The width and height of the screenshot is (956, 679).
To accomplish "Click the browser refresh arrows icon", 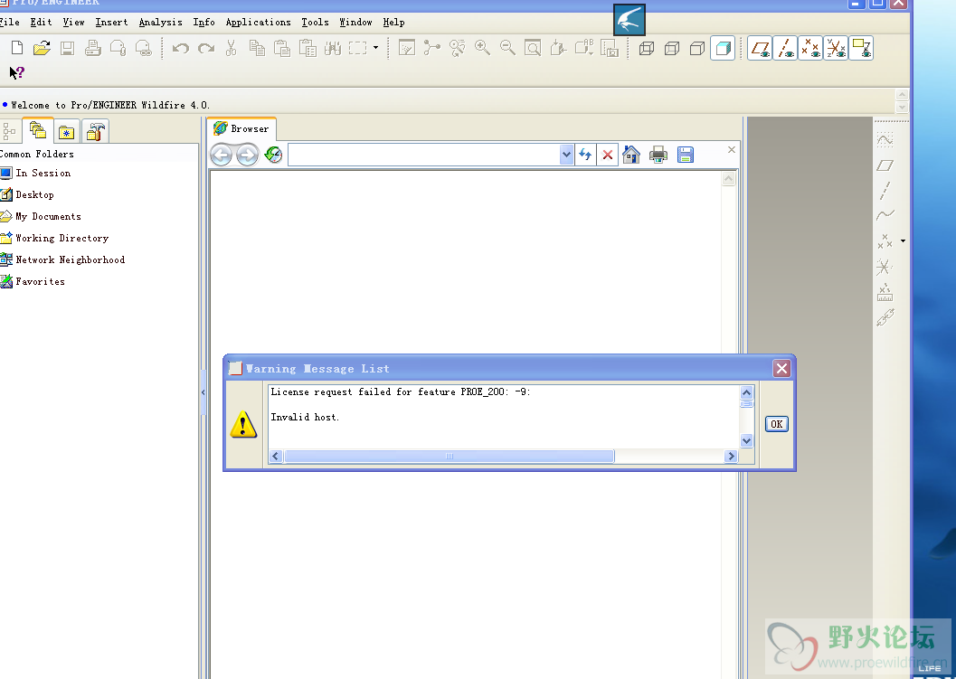I will point(585,155).
